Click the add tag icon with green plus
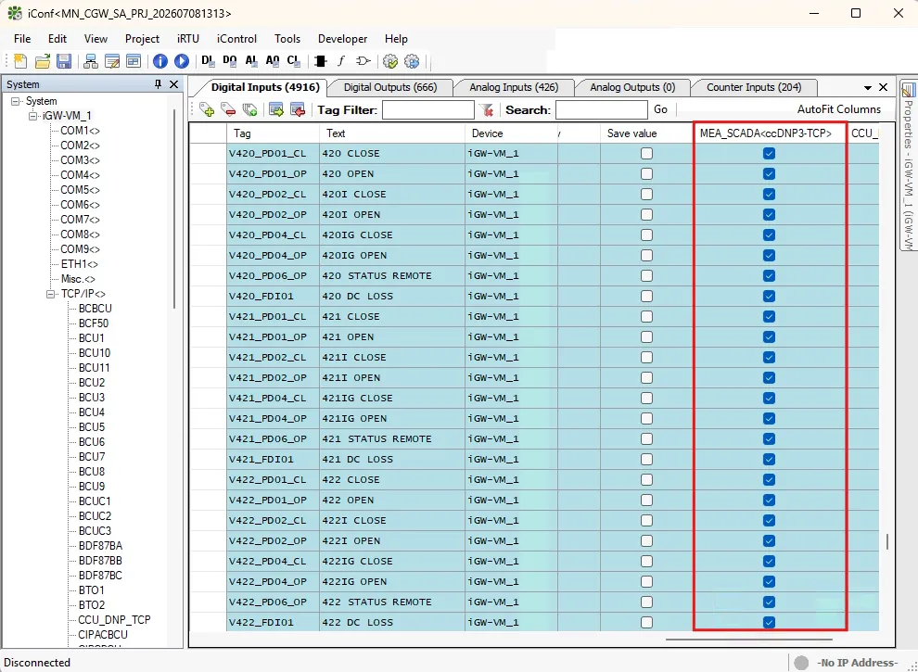The width and height of the screenshot is (918, 672). (207, 109)
